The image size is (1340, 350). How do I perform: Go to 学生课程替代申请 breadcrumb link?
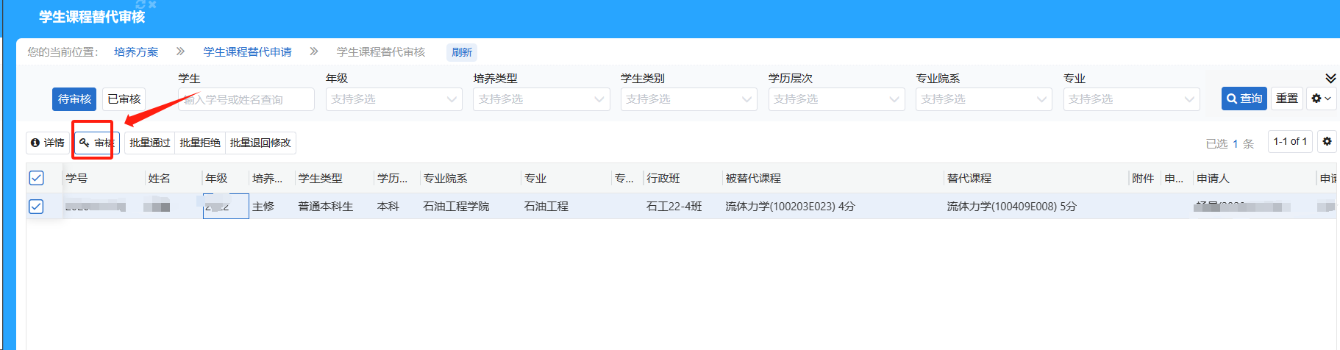tap(247, 52)
